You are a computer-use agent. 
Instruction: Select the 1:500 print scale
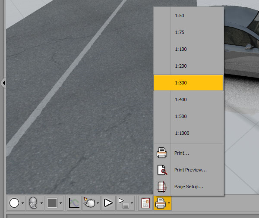coord(189,116)
